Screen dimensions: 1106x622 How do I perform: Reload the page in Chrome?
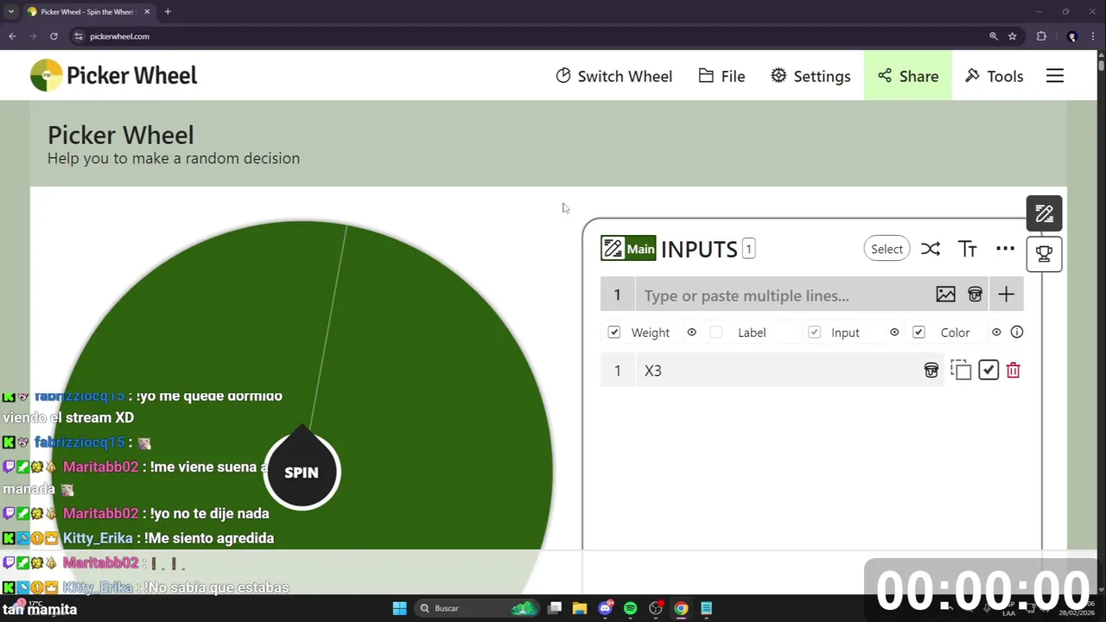54,36
